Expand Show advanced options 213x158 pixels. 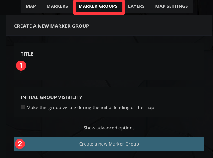click(109, 128)
